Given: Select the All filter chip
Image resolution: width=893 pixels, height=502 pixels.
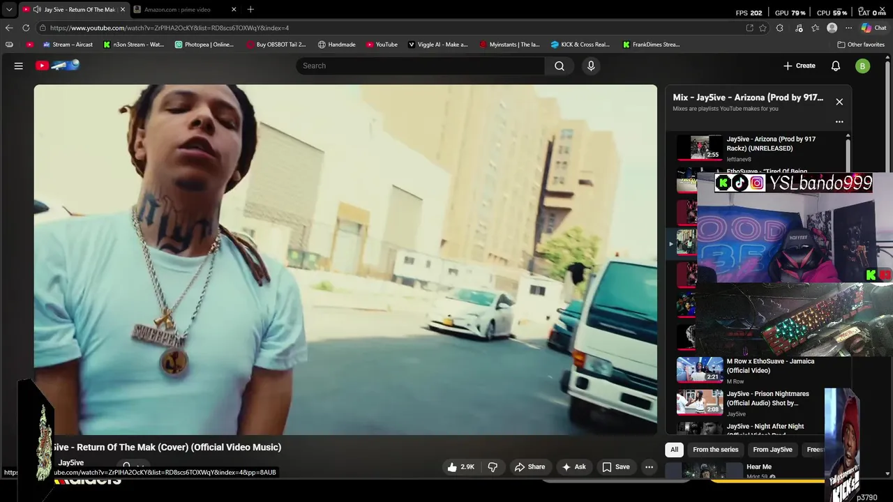Looking at the screenshot, I should pyautogui.click(x=674, y=450).
